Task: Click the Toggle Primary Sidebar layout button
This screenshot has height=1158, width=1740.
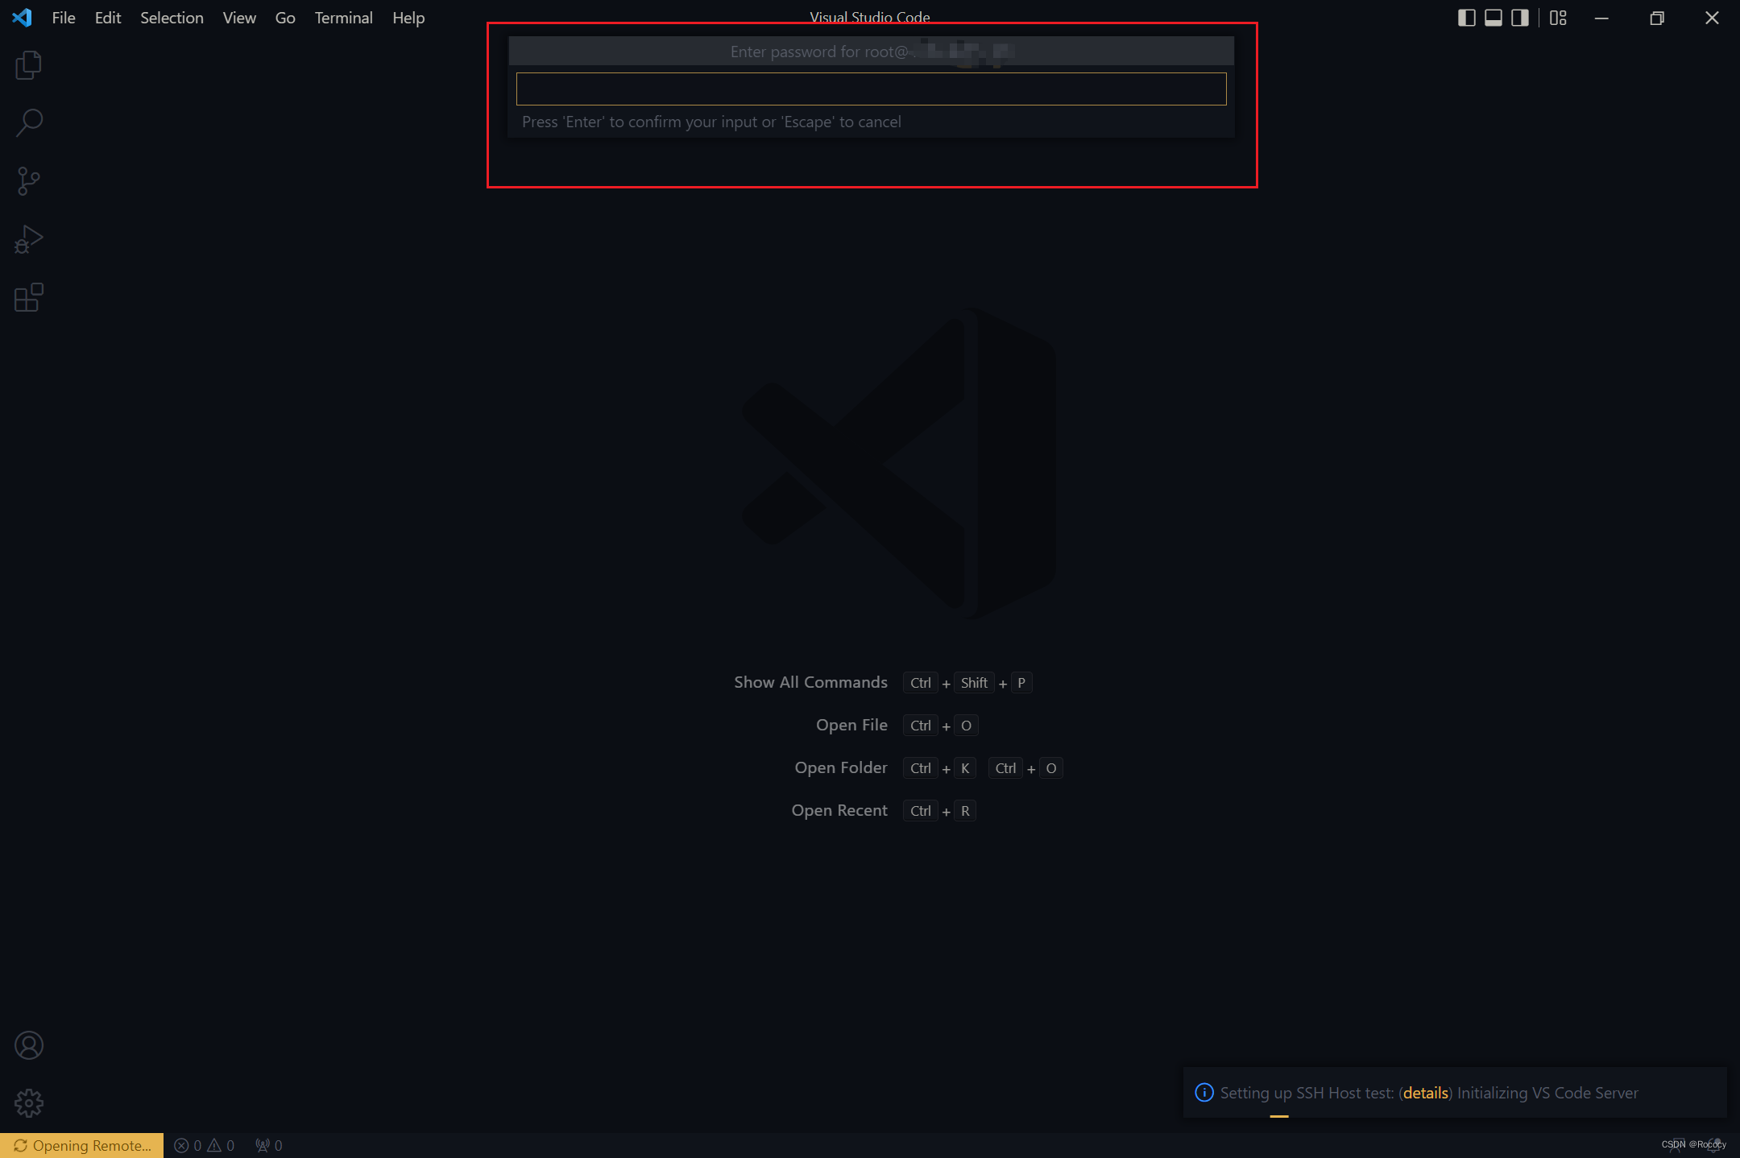Action: (1466, 17)
